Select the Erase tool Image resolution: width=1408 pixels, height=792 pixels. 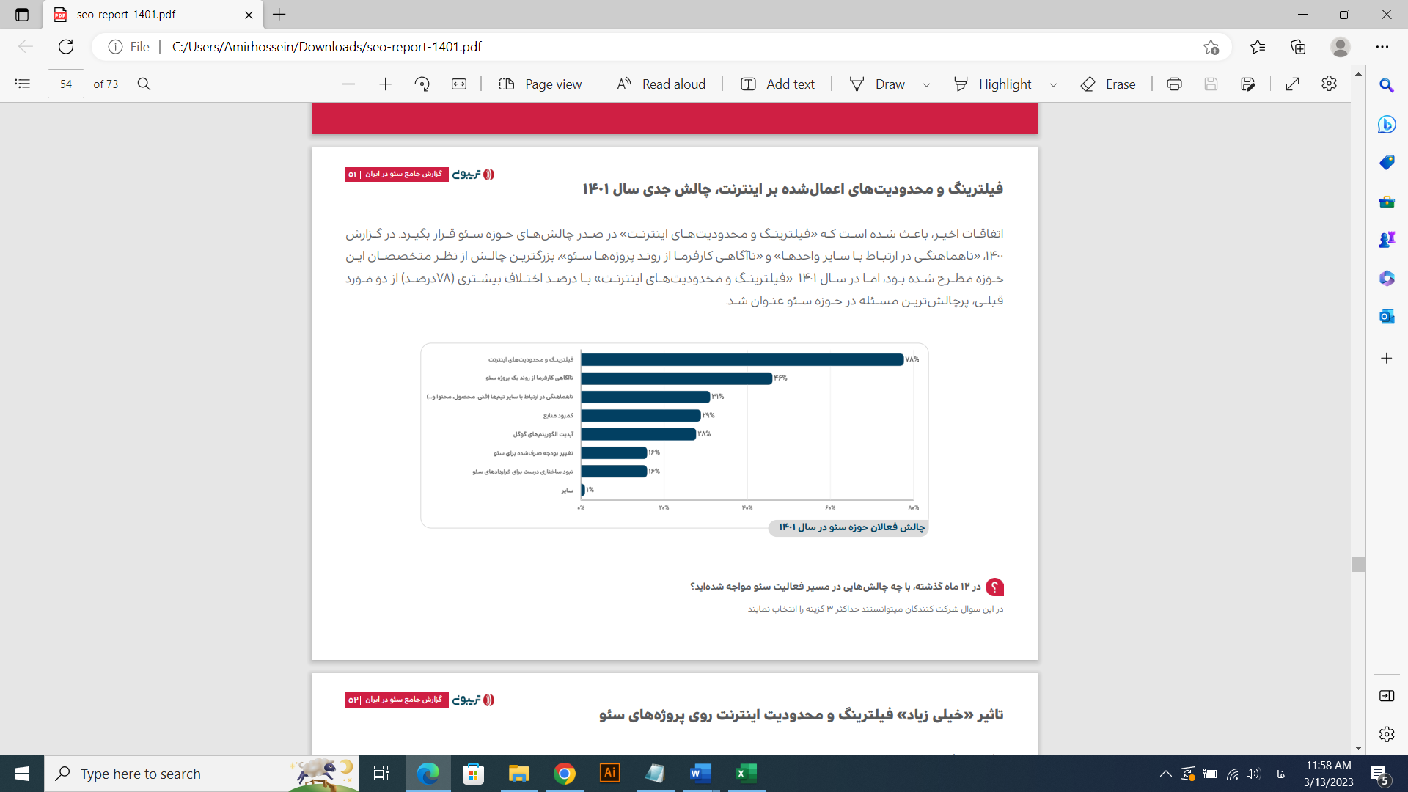click(x=1108, y=84)
